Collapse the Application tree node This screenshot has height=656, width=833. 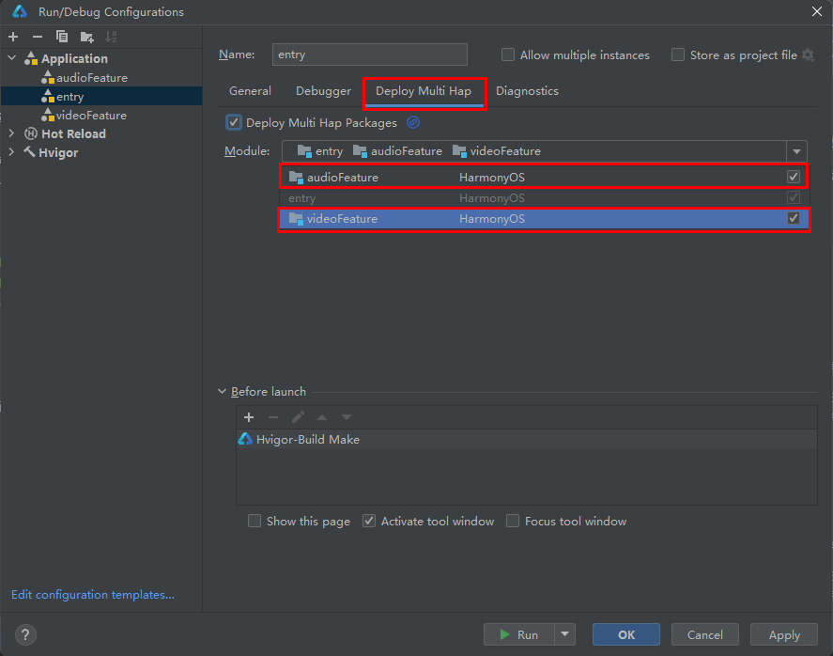[x=9, y=58]
